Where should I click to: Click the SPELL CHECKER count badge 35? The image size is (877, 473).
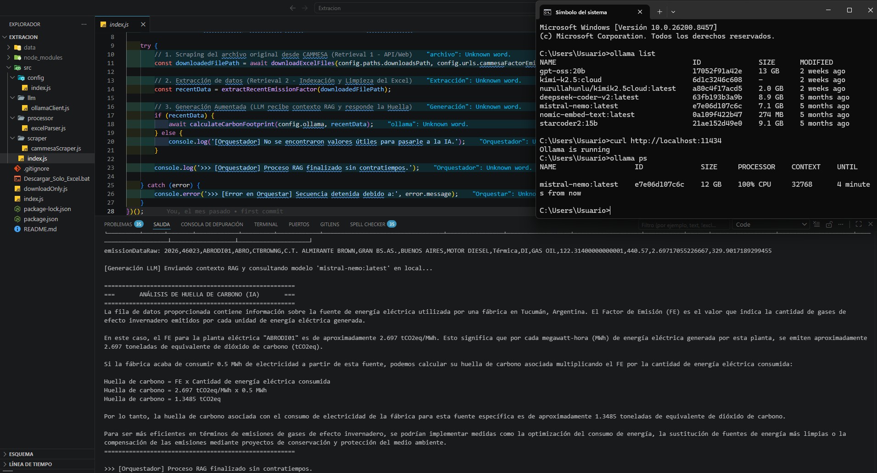point(391,224)
